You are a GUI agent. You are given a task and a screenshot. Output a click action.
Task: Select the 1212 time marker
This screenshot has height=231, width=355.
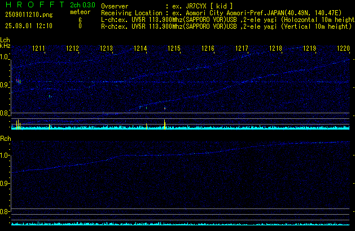point(72,48)
